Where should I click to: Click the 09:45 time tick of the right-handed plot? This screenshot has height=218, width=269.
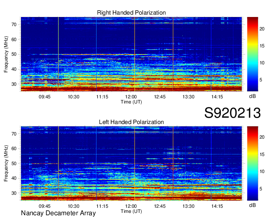pos(45,97)
